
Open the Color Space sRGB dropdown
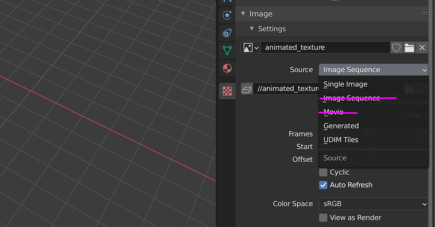point(373,204)
